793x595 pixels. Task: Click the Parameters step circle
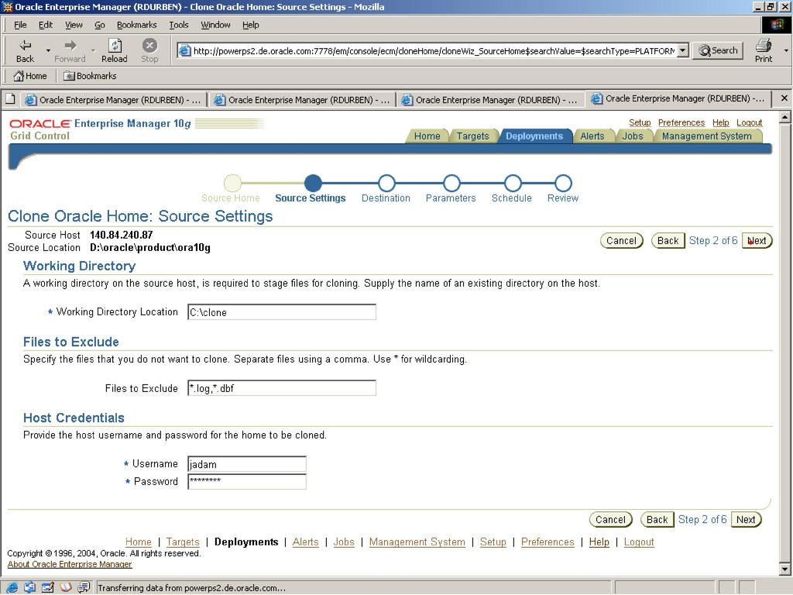(x=451, y=183)
